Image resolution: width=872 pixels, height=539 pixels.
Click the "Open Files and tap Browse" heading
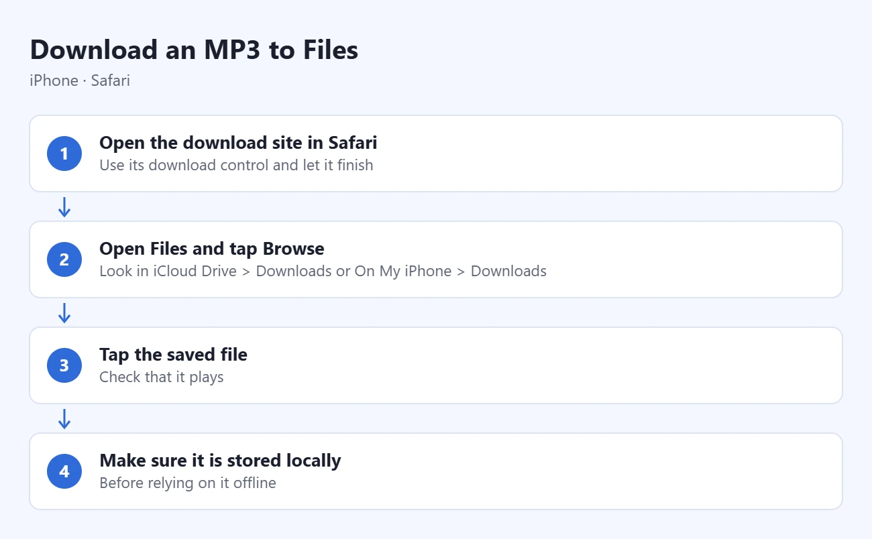pyautogui.click(x=212, y=249)
